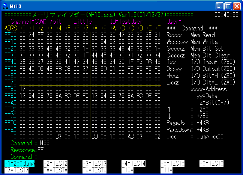Trigger the F3=TEST3 function key

click(x=94, y=163)
